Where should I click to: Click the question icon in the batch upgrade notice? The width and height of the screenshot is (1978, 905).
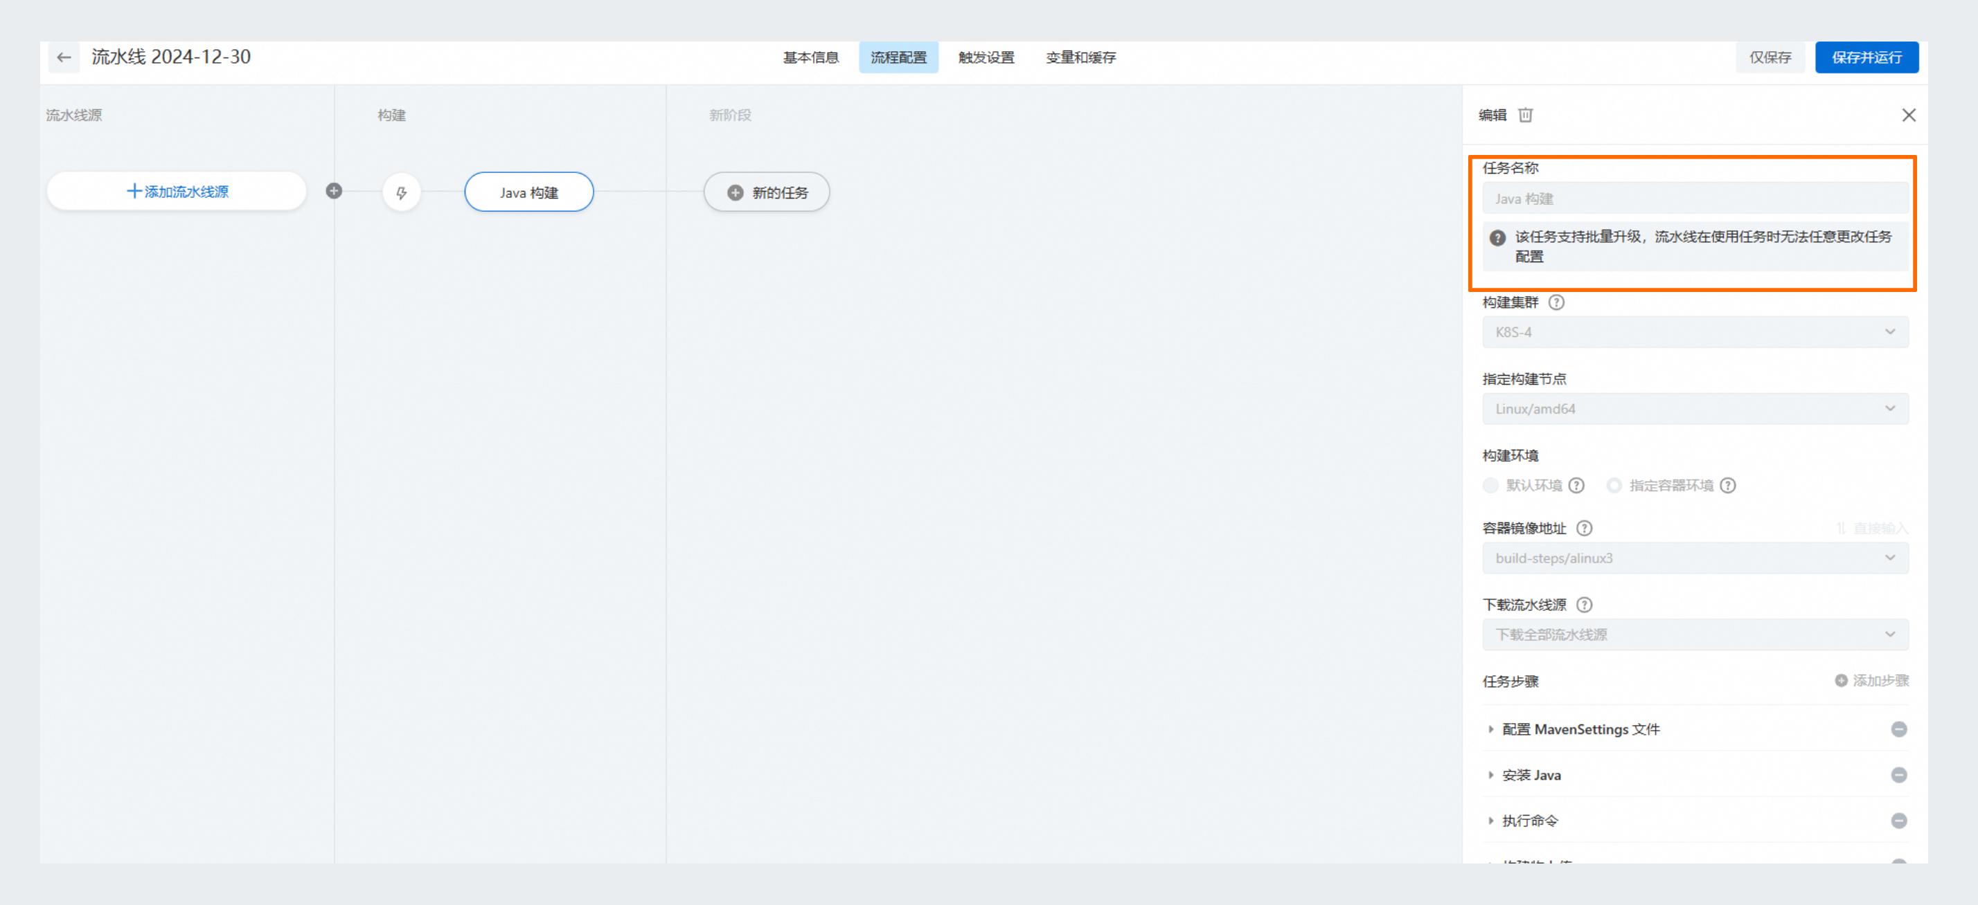click(x=1497, y=238)
